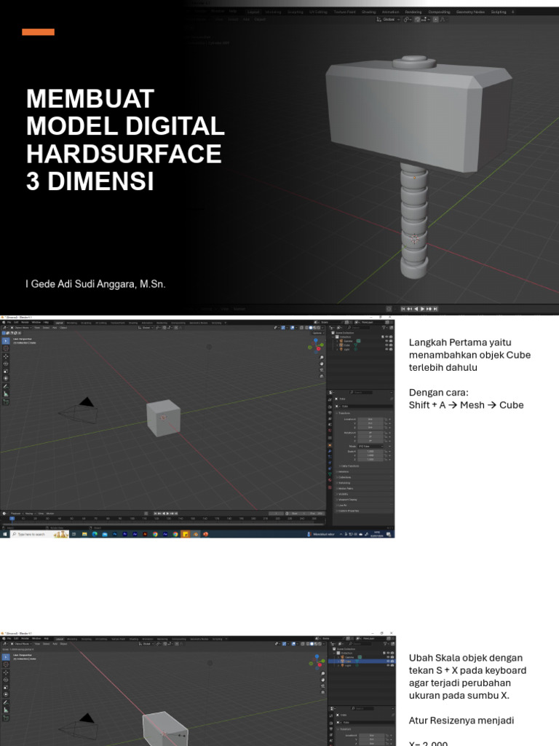Collapse the Transform panel in first Blender screenshot

[x=364, y=413]
